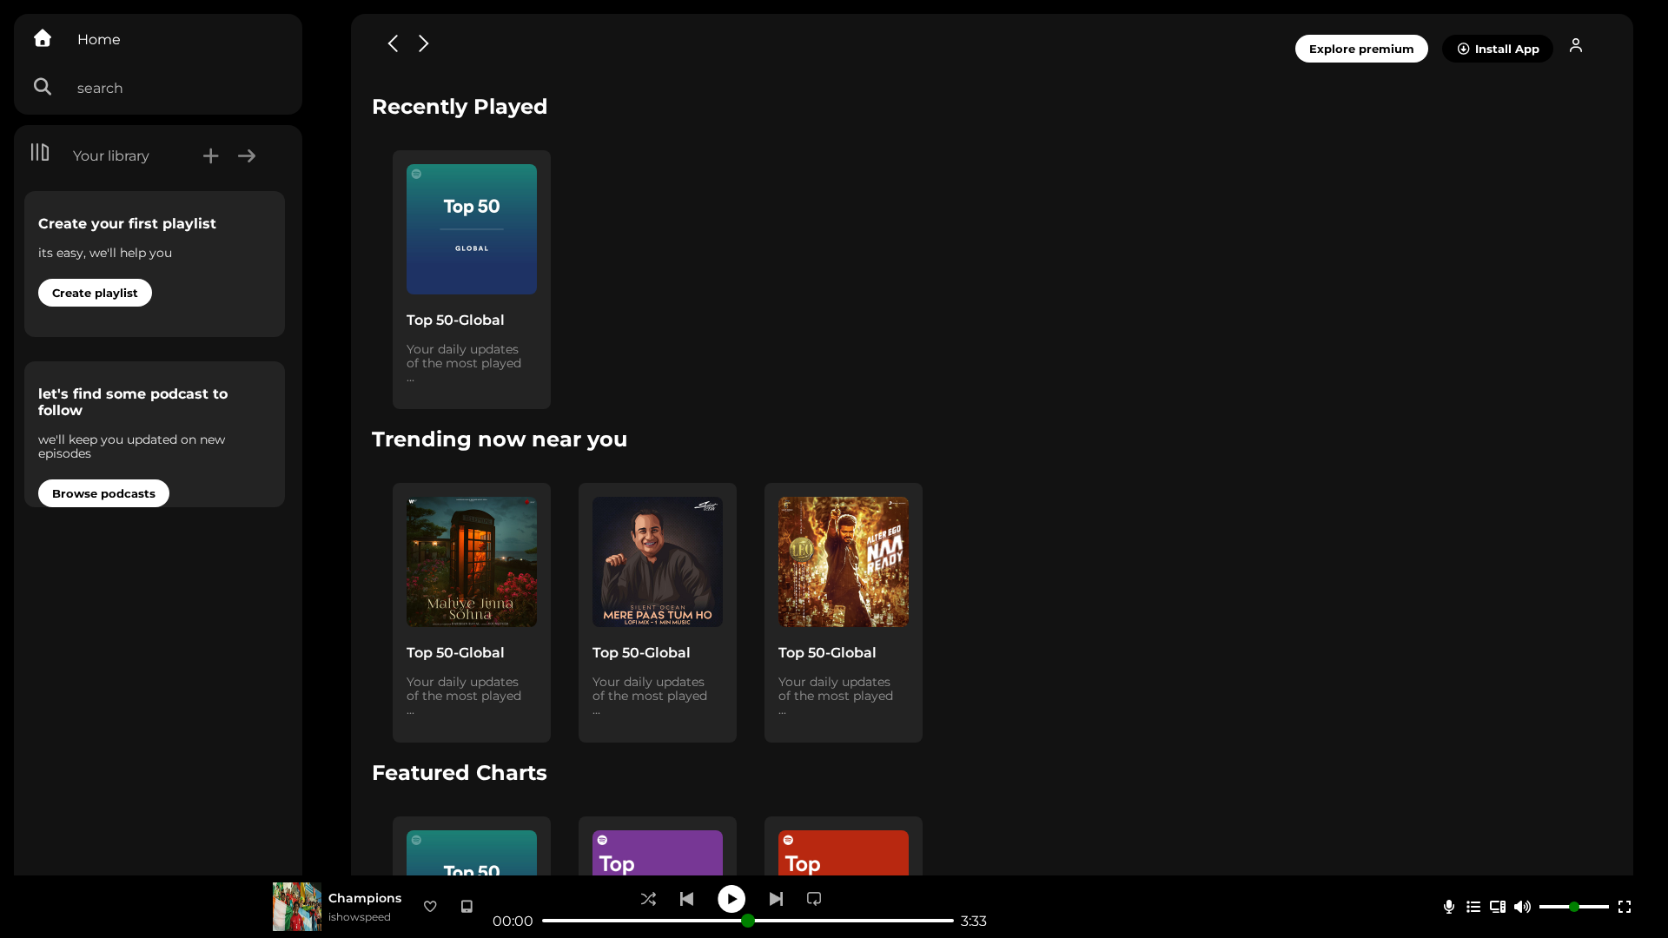Image resolution: width=1668 pixels, height=938 pixels.
Task: Click ishowspeed artist name
Action: [360, 917]
